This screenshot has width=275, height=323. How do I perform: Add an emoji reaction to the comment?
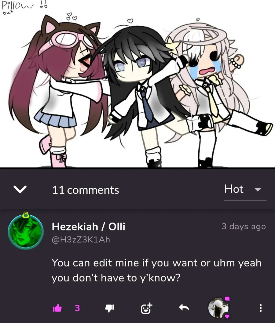(146, 308)
